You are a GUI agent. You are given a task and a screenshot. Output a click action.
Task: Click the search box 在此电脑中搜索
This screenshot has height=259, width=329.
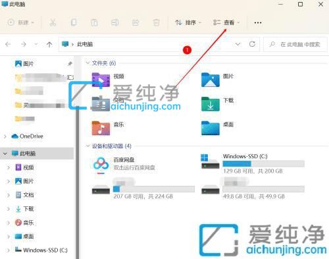(x=295, y=44)
